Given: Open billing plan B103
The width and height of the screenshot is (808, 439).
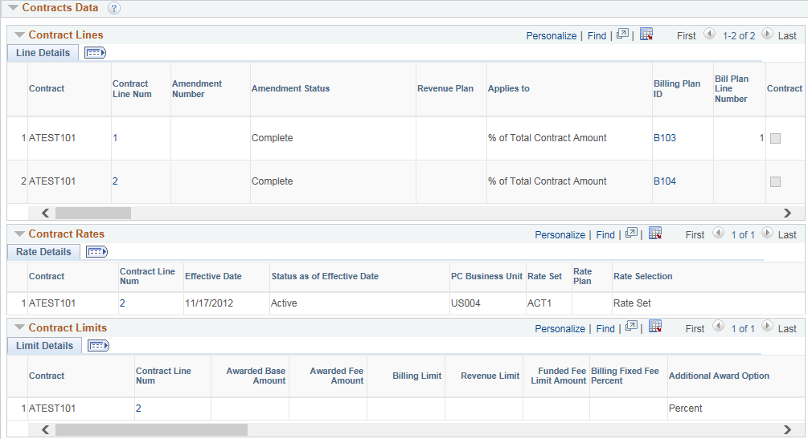Looking at the screenshot, I should tap(665, 138).
